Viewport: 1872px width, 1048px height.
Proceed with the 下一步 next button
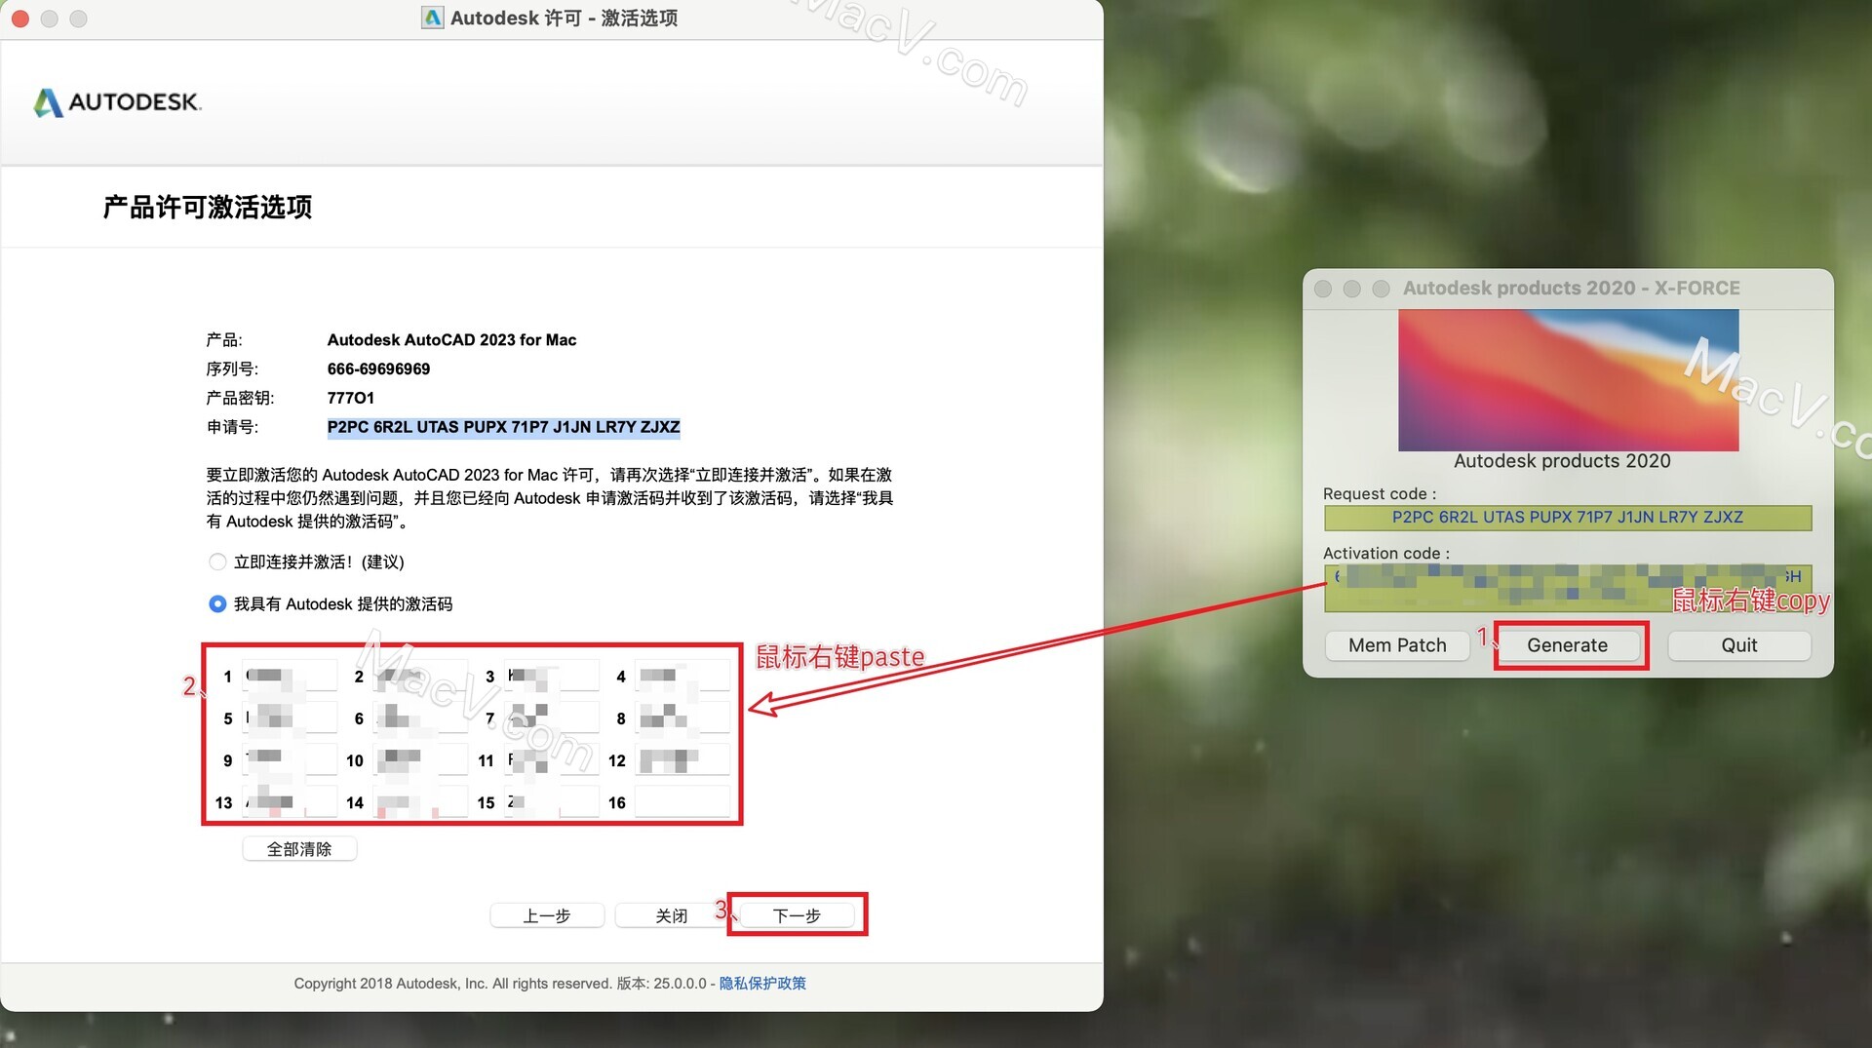797,915
